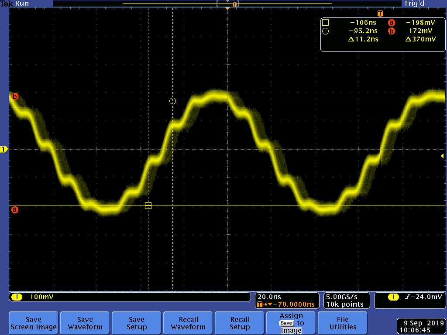Click the -106ns square cursor readout
Viewport: 447px width, 335px height.
[363, 23]
